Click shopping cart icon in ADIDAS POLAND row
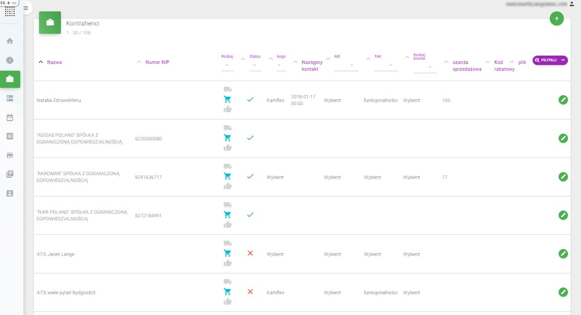 click(x=228, y=138)
